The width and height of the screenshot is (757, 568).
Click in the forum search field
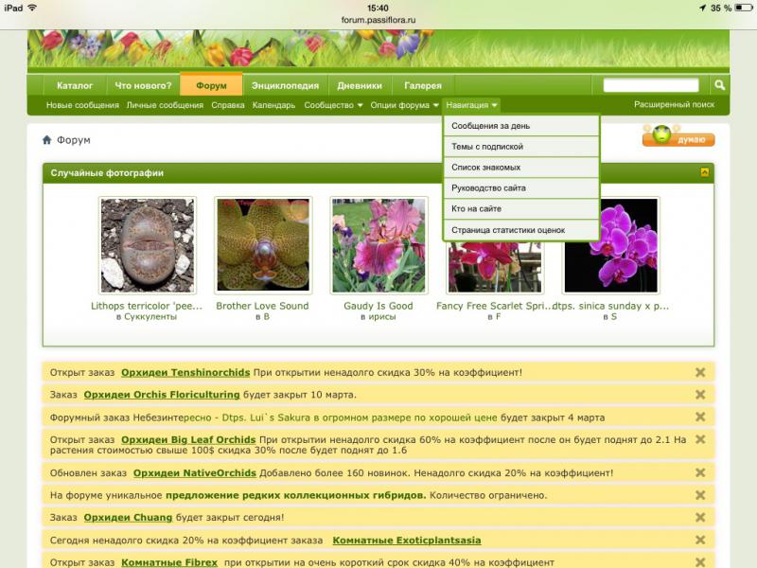tap(651, 85)
